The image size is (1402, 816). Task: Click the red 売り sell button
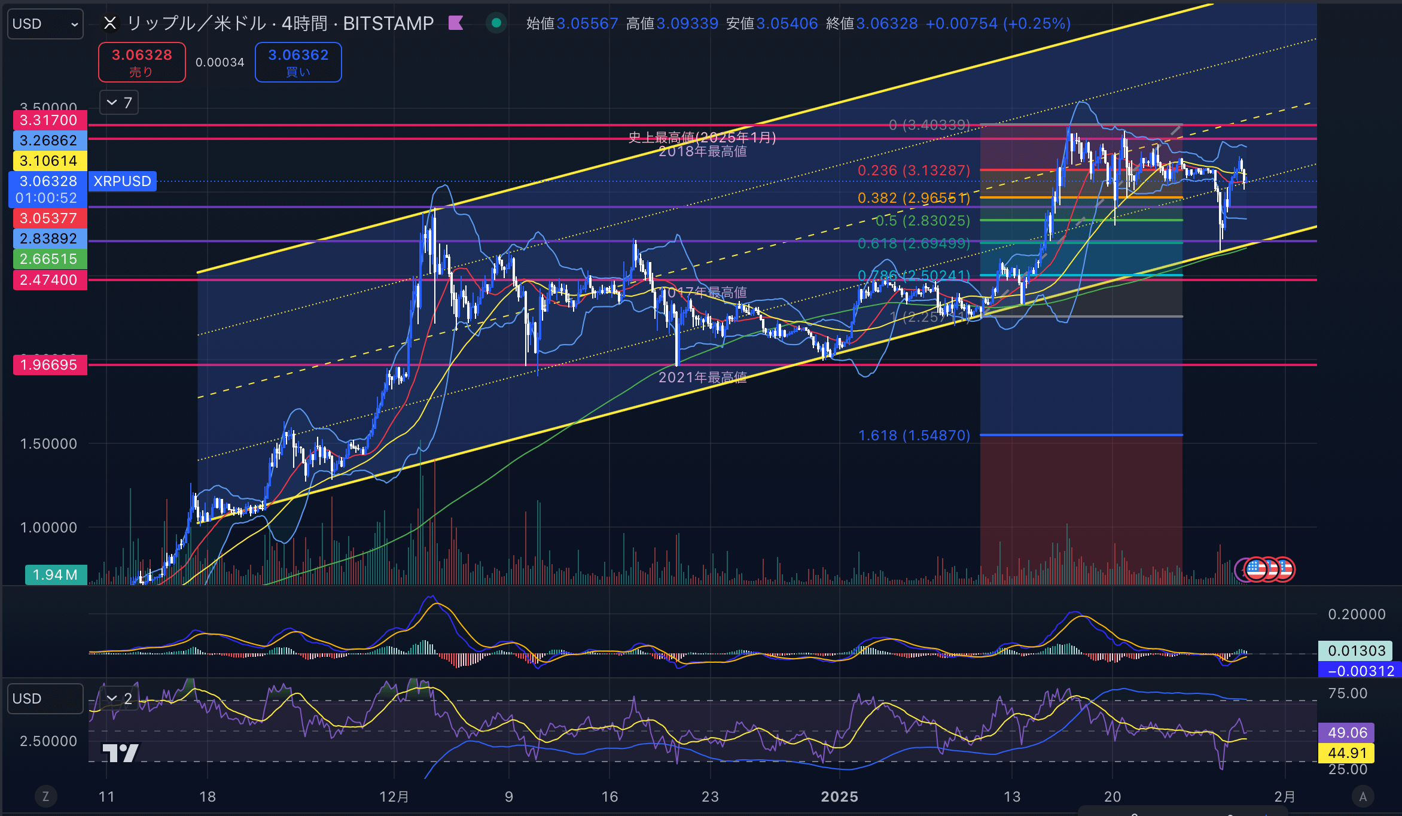142,62
